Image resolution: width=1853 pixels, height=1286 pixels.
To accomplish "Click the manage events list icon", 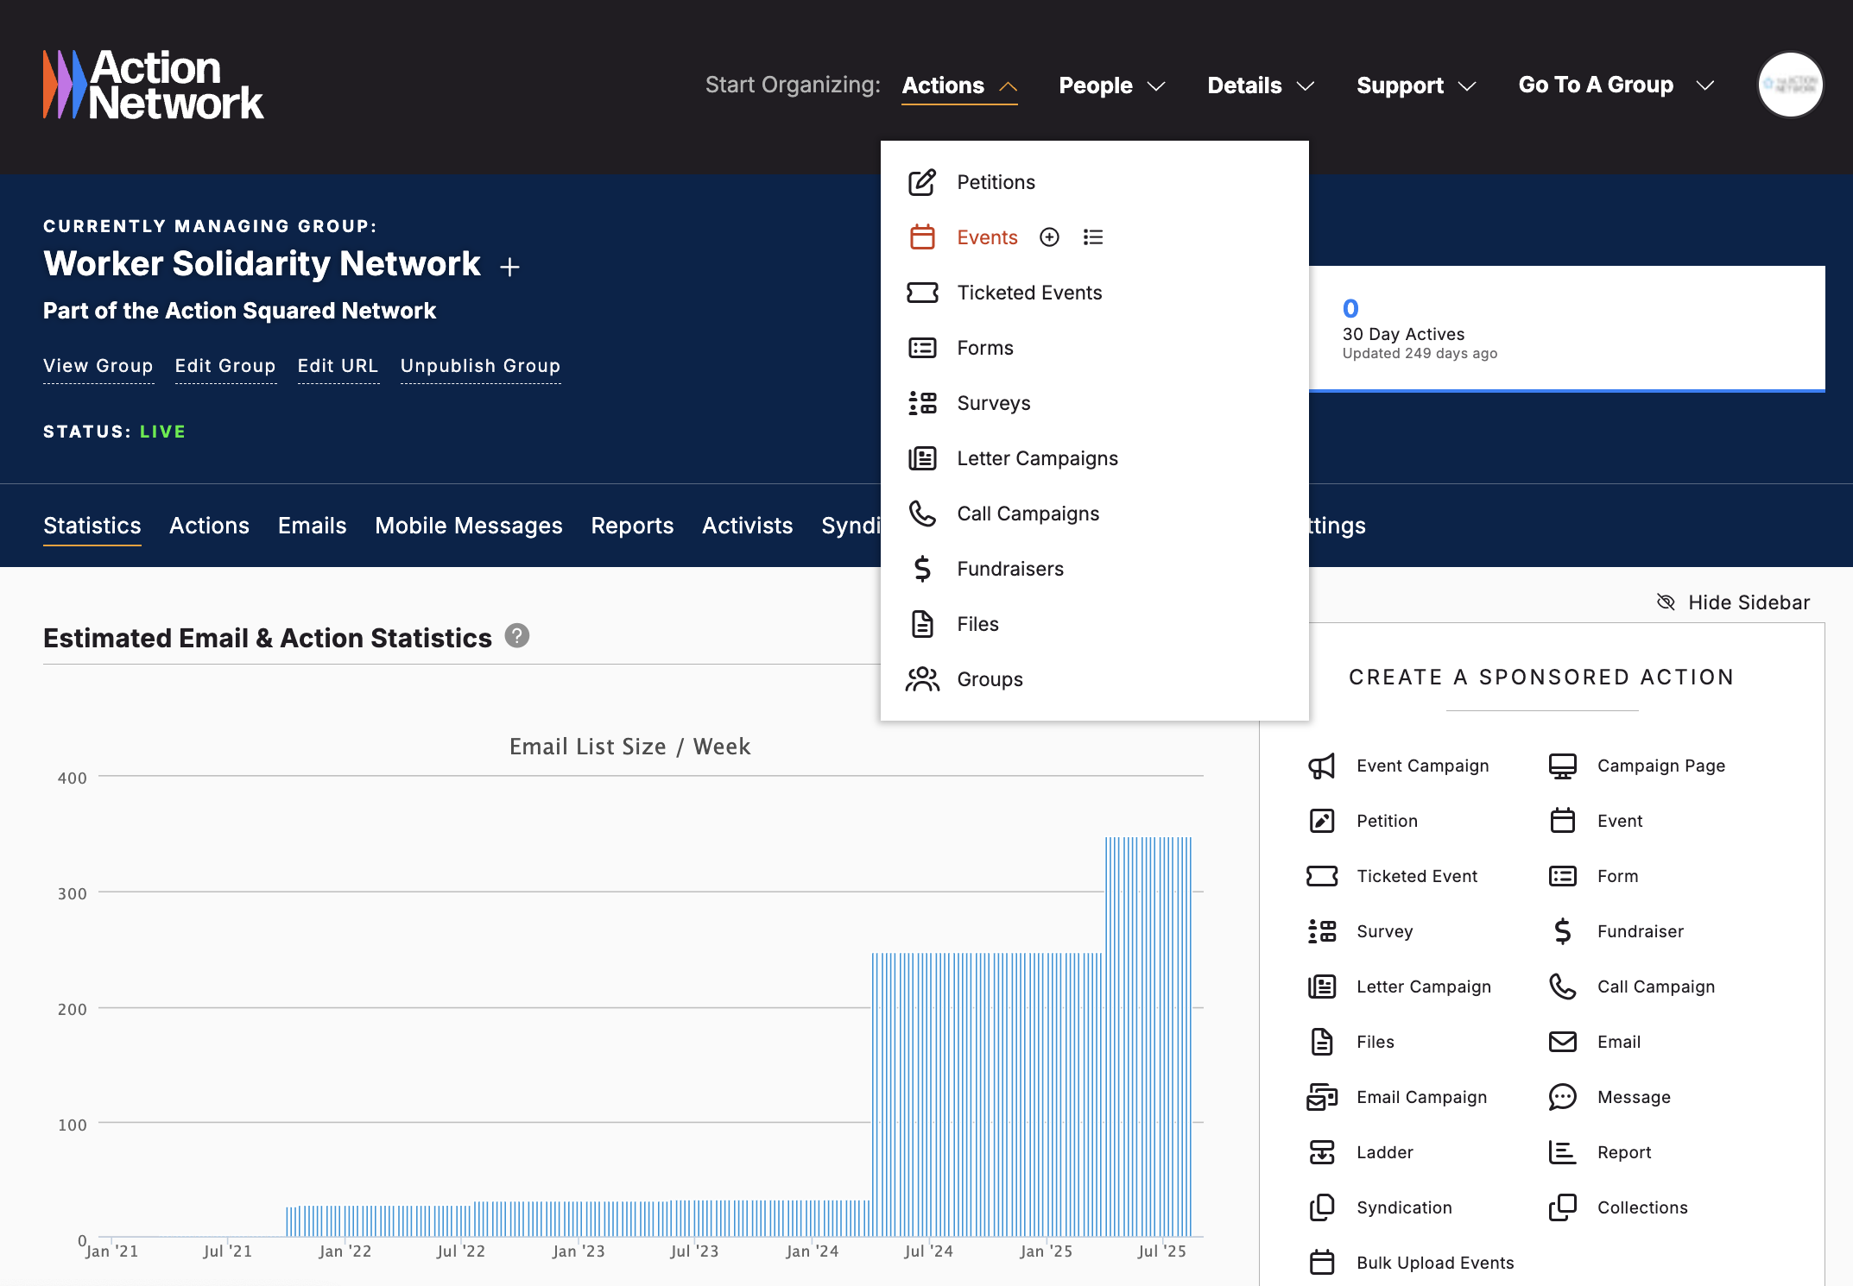I will tap(1093, 237).
